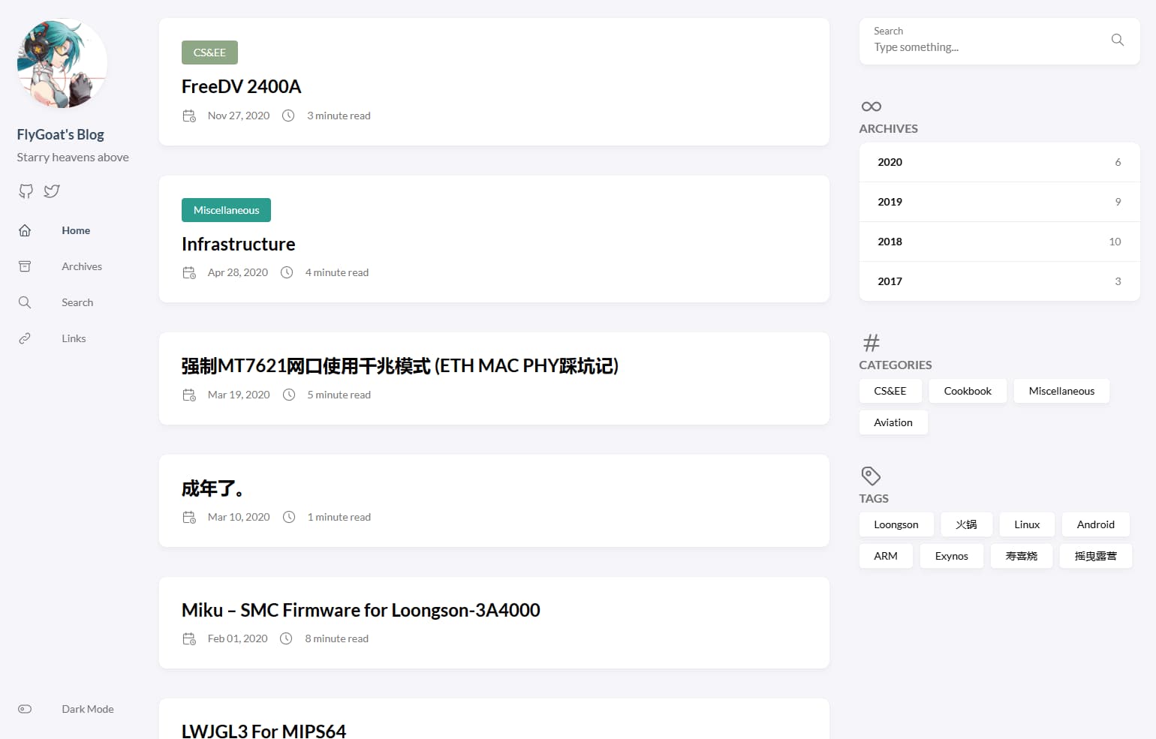1156x739 pixels.
Task: Click the Archives sidebar icon
Action: point(25,266)
